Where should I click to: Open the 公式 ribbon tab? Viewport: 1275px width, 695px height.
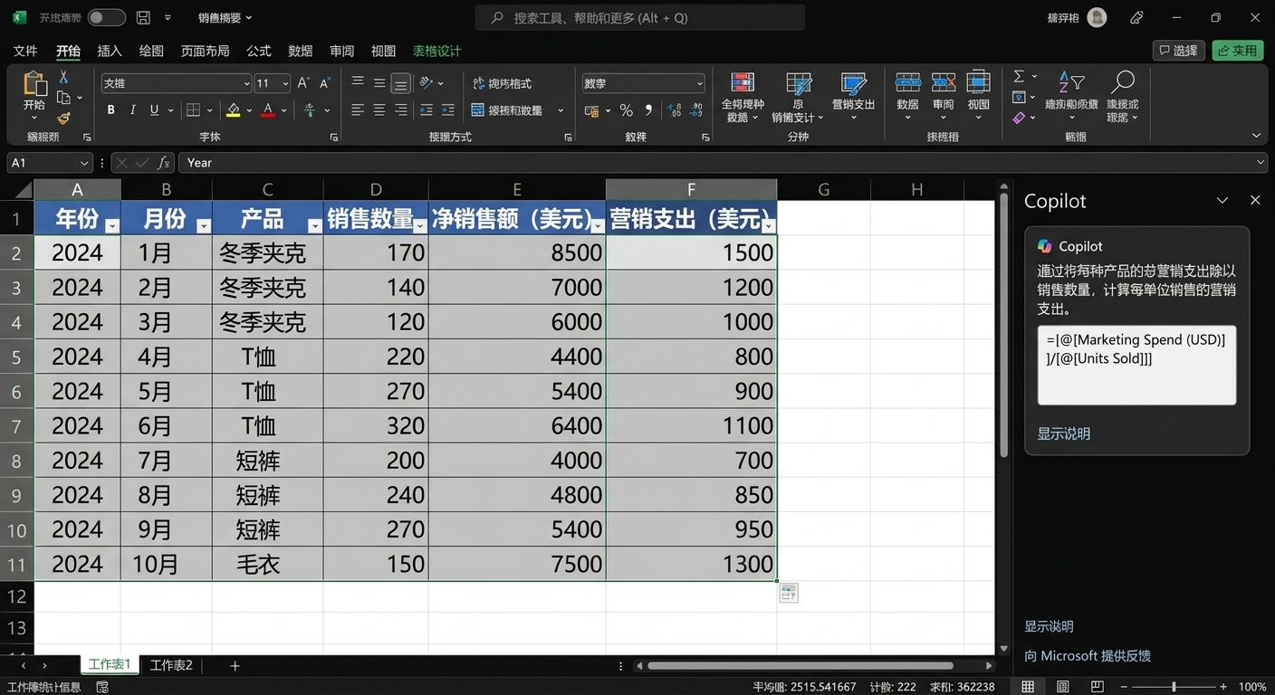click(x=259, y=51)
